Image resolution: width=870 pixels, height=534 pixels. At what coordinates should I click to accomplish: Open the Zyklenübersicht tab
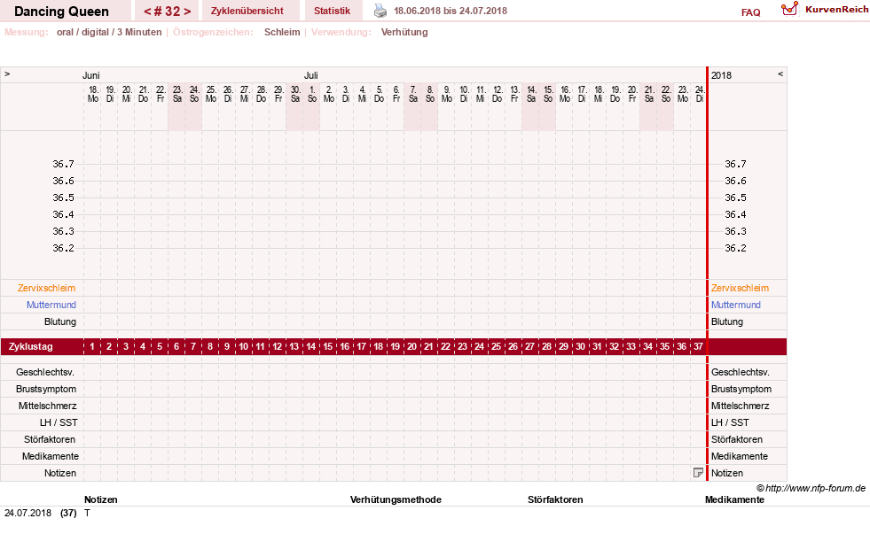[x=247, y=11]
